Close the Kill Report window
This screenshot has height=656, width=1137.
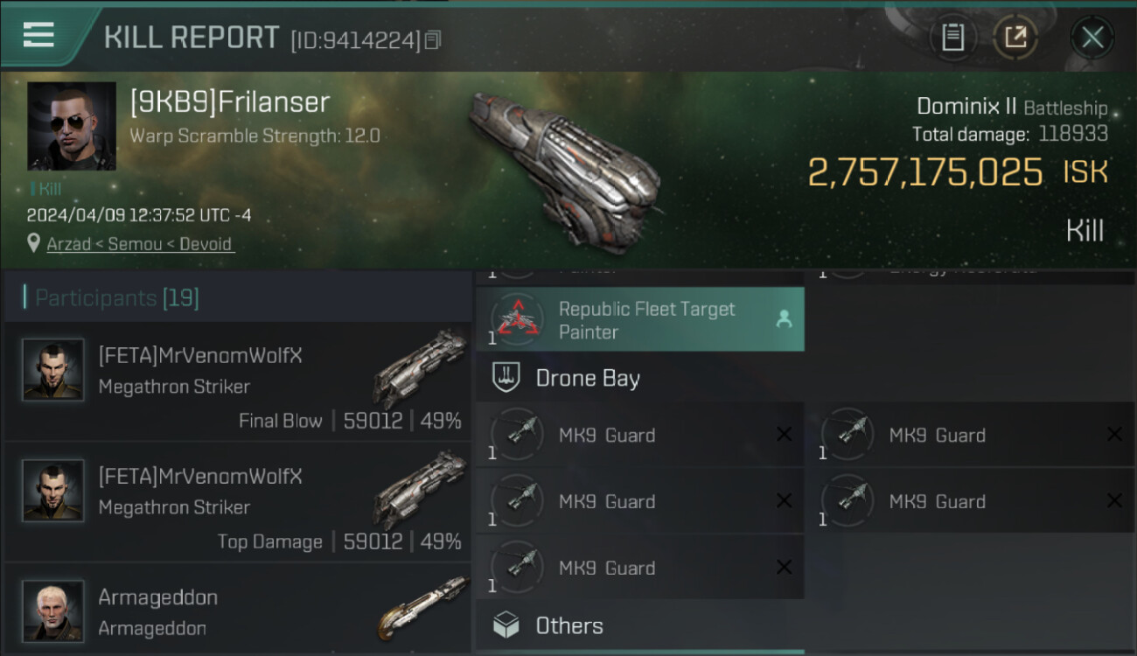[1092, 38]
